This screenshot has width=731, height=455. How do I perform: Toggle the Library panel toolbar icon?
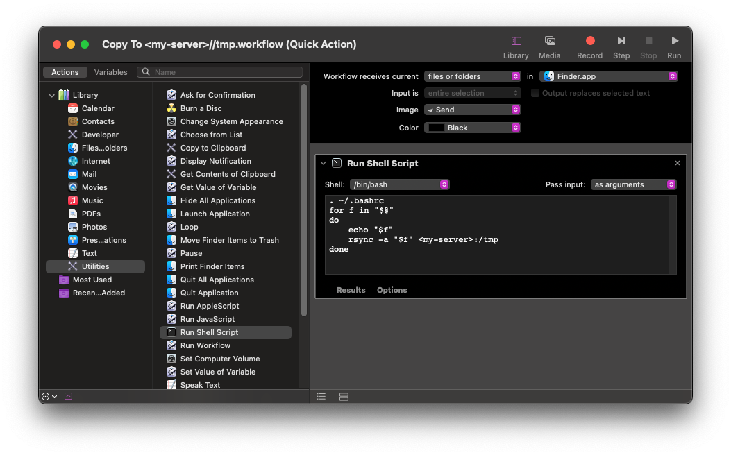(516, 42)
